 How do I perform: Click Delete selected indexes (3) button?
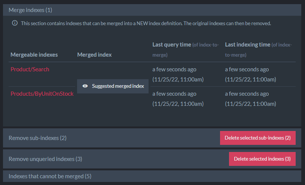262,159
